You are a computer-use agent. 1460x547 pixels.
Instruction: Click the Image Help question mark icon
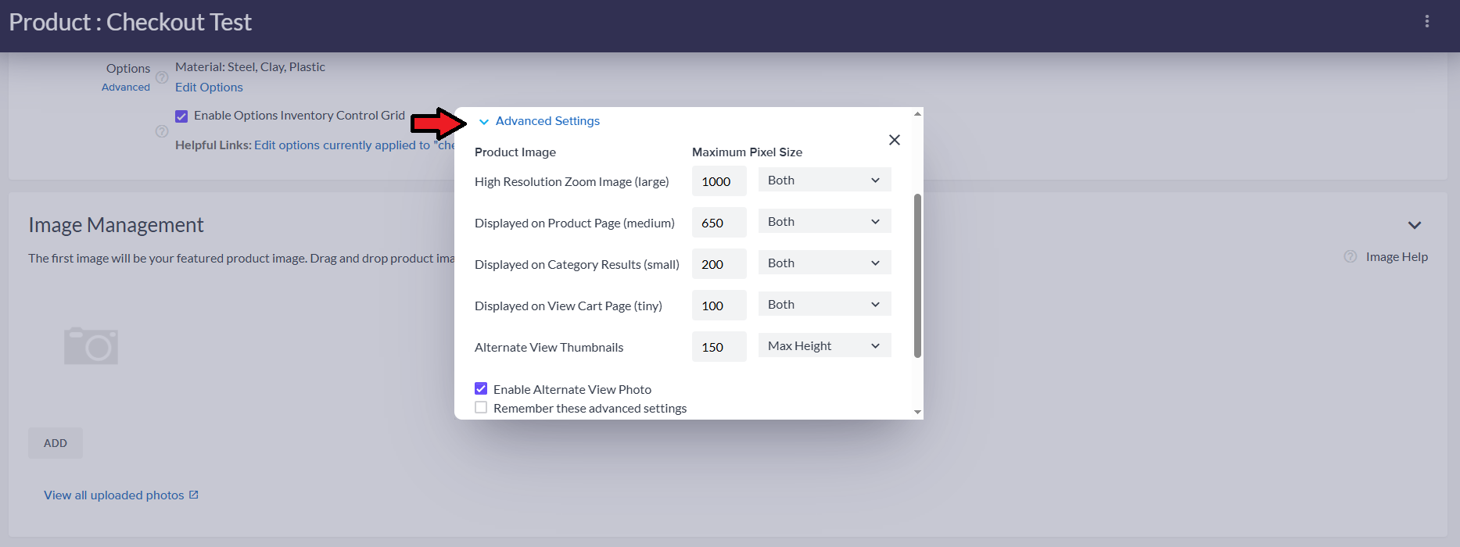(x=1350, y=256)
